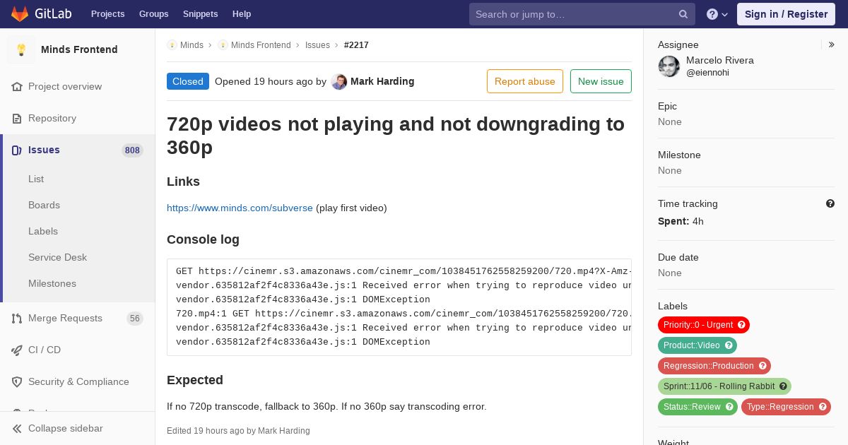Focus the Search or jump to field
Viewport: 848px width, 445px height.
[x=582, y=14]
